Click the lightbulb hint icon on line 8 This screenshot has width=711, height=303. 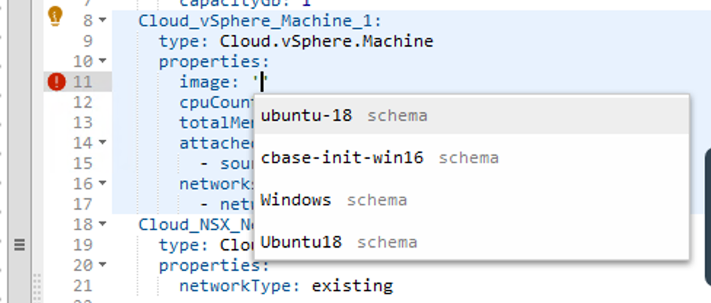55,17
